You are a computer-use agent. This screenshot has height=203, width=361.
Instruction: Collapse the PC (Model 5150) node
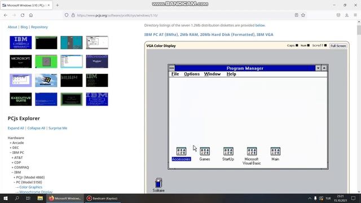[28, 182]
